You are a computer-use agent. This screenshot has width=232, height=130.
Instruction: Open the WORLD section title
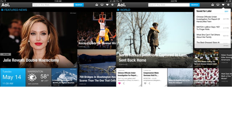coord(125,10)
